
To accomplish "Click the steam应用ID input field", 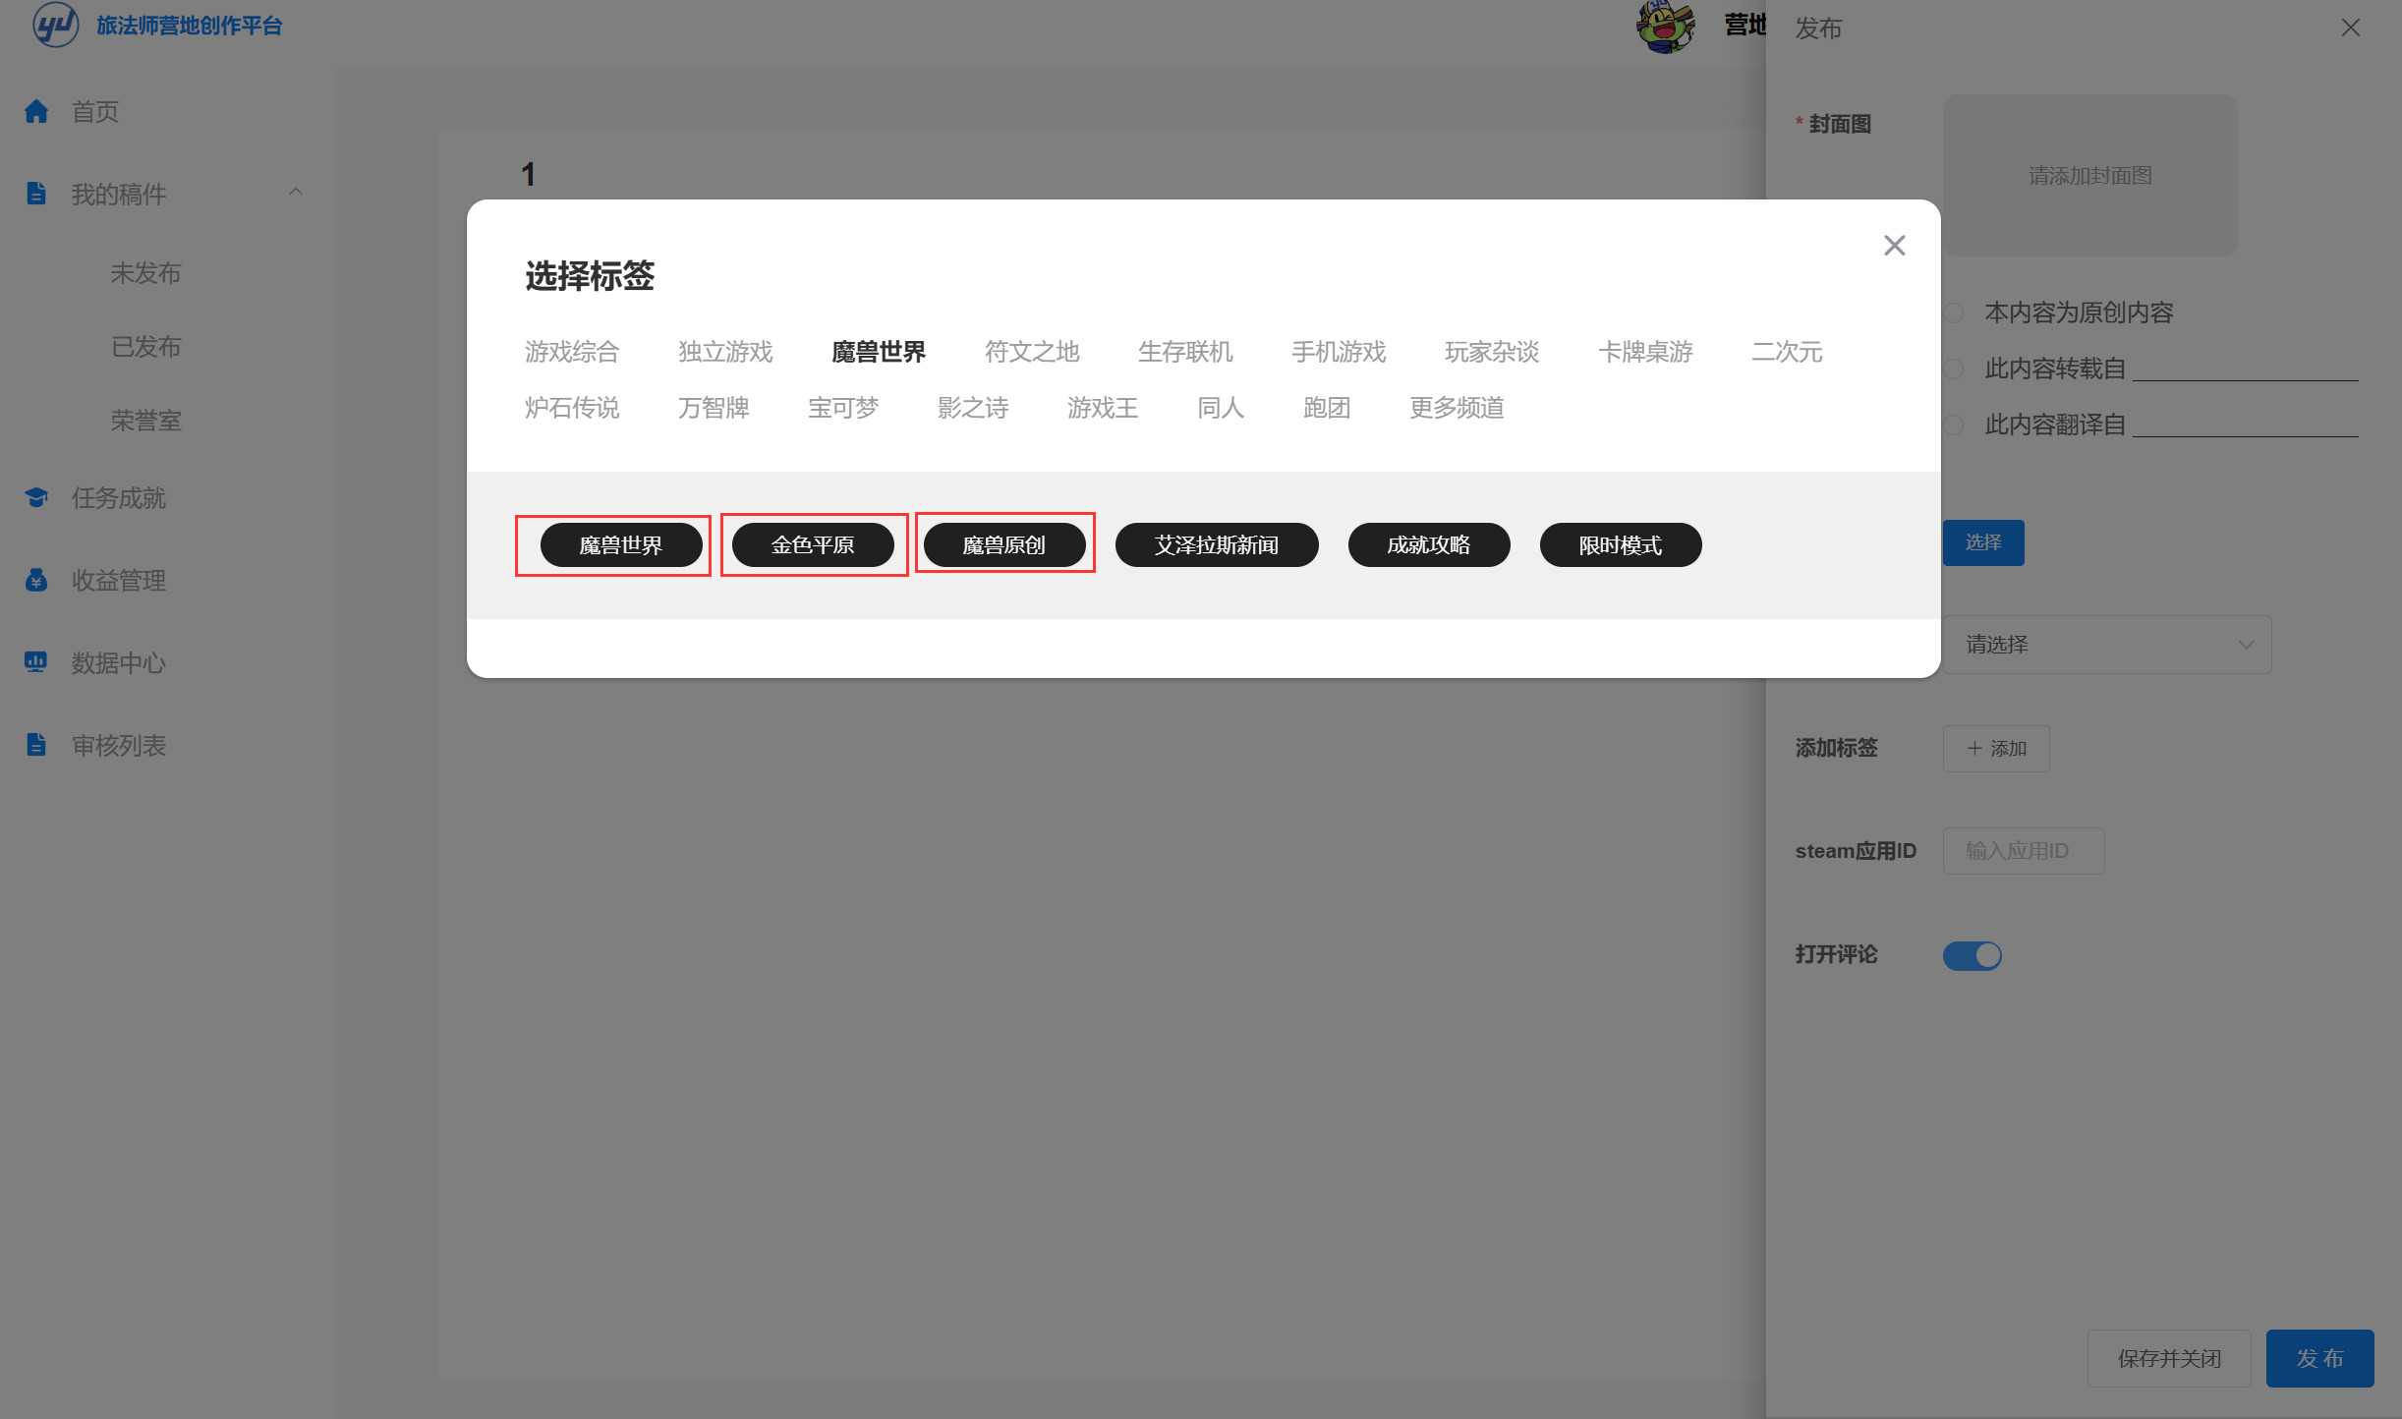I will (2024, 851).
